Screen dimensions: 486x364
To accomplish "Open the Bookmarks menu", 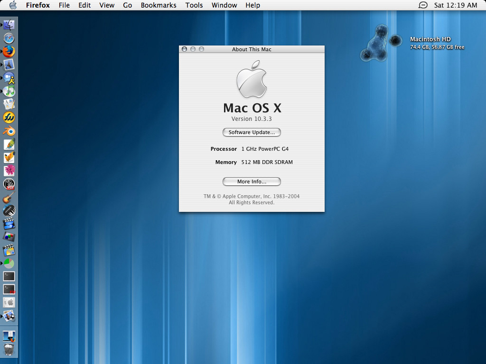I will [159, 5].
